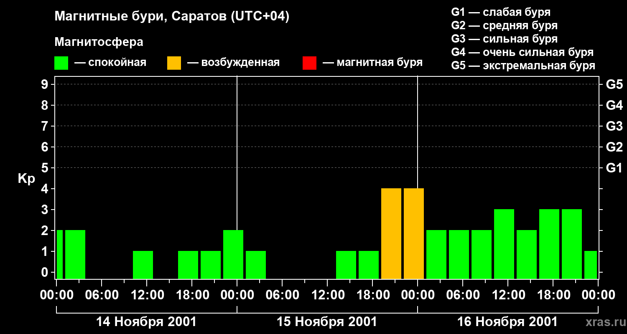Click the '16 Ноября 2001' date label
The image size is (627, 334).
[507, 322]
